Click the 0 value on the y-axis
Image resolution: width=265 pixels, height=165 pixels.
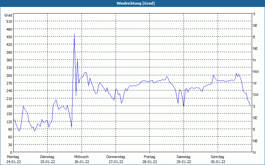pos(11,152)
